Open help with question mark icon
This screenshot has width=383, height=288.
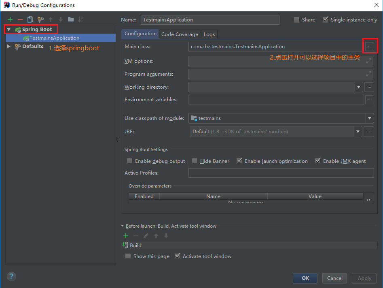coord(11,277)
